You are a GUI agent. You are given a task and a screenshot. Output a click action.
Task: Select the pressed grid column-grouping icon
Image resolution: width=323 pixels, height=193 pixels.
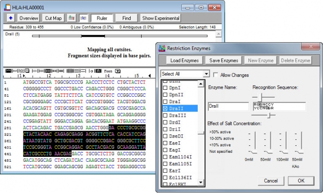(x=48, y=71)
